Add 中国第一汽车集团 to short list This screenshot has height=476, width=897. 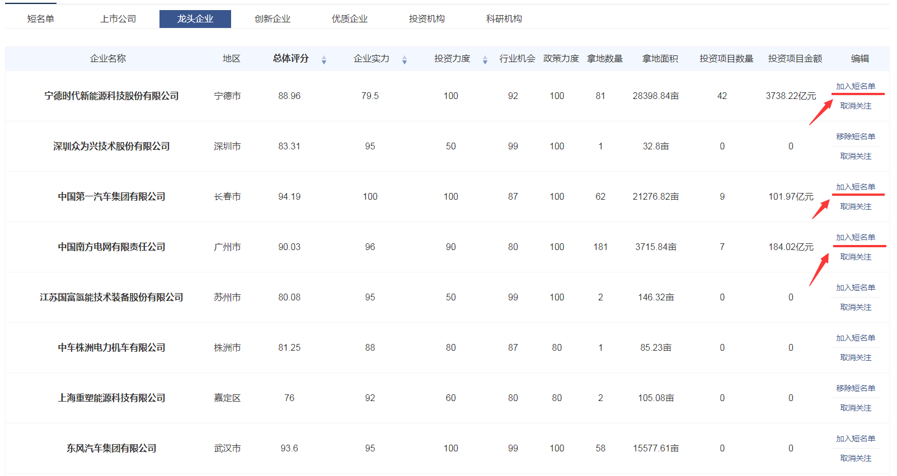856,187
